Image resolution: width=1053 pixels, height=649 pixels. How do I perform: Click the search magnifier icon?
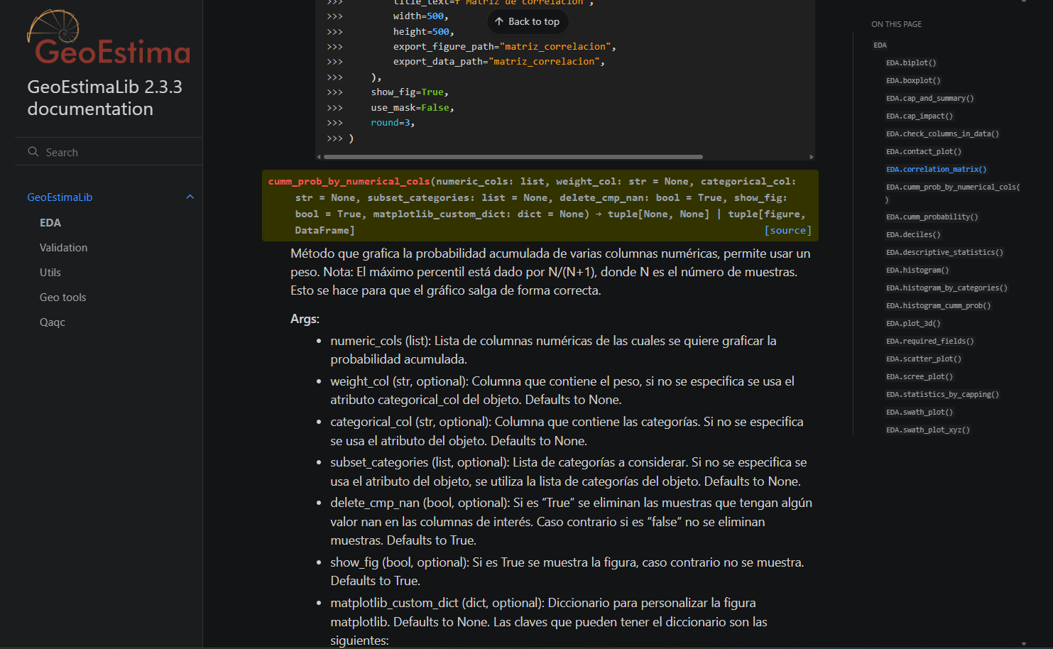tap(33, 152)
